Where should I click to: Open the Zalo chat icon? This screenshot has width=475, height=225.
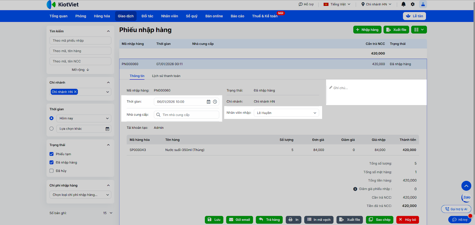coord(466,197)
